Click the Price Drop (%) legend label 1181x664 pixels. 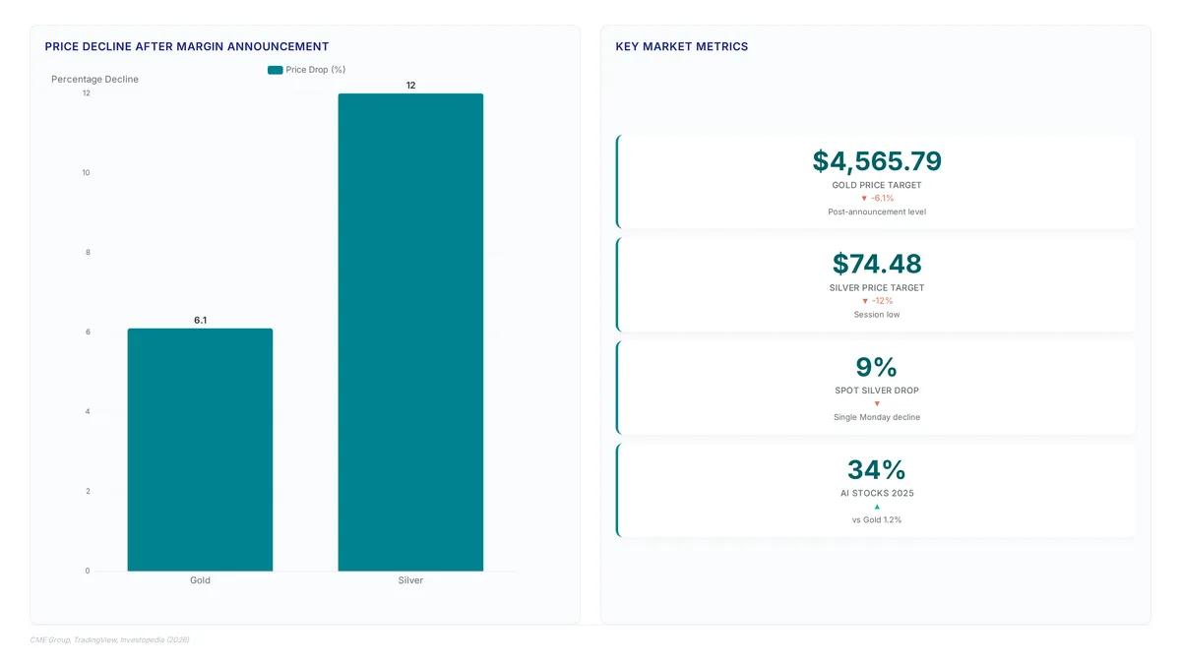click(315, 70)
